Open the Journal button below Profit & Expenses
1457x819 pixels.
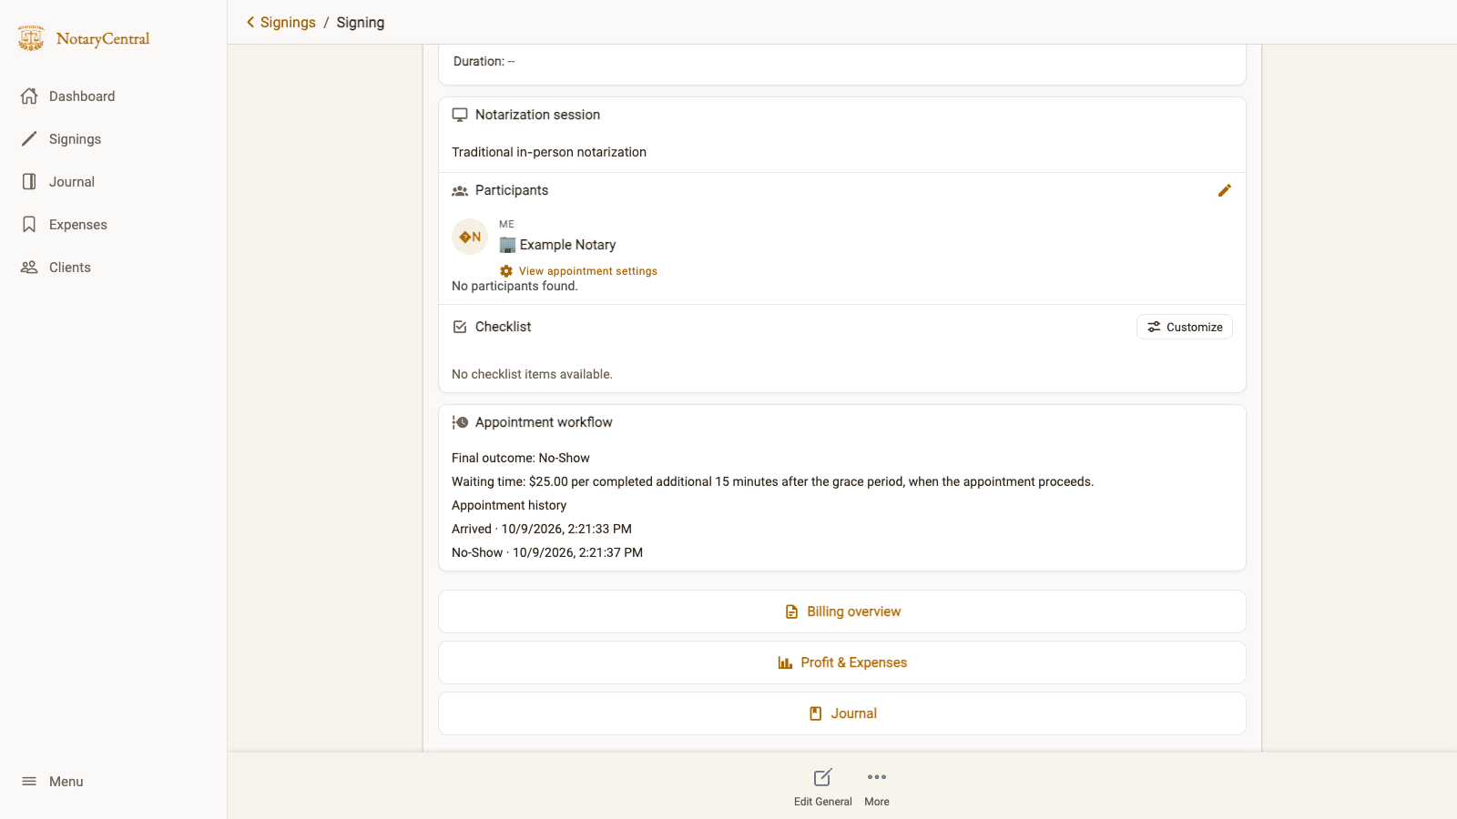tap(842, 713)
